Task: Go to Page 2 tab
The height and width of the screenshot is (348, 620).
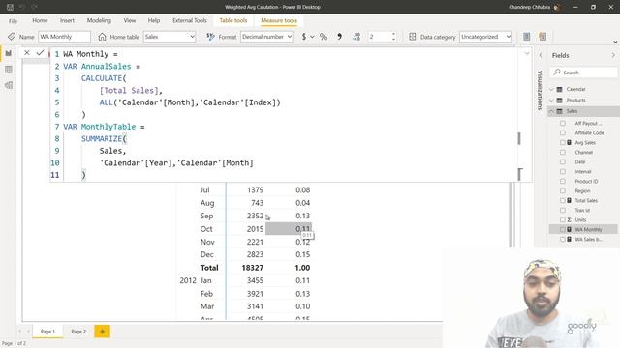Action: [x=78, y=332]
